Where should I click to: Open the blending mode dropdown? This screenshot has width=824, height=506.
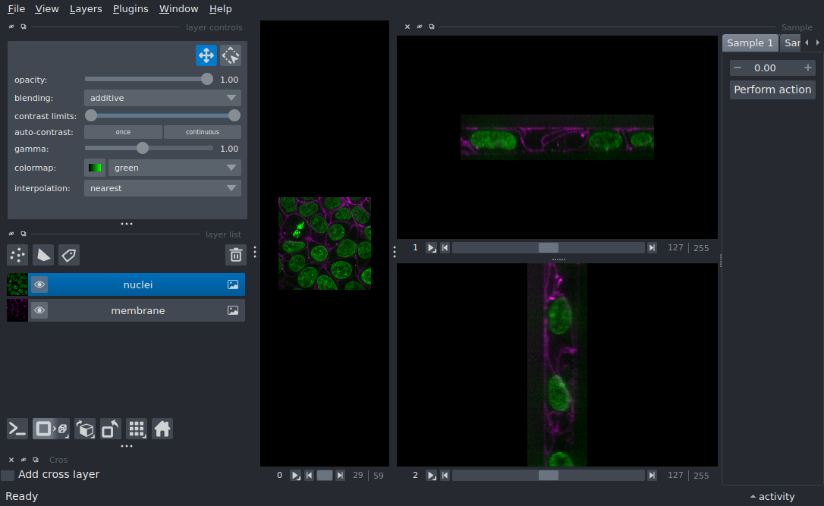pos(162,98)
